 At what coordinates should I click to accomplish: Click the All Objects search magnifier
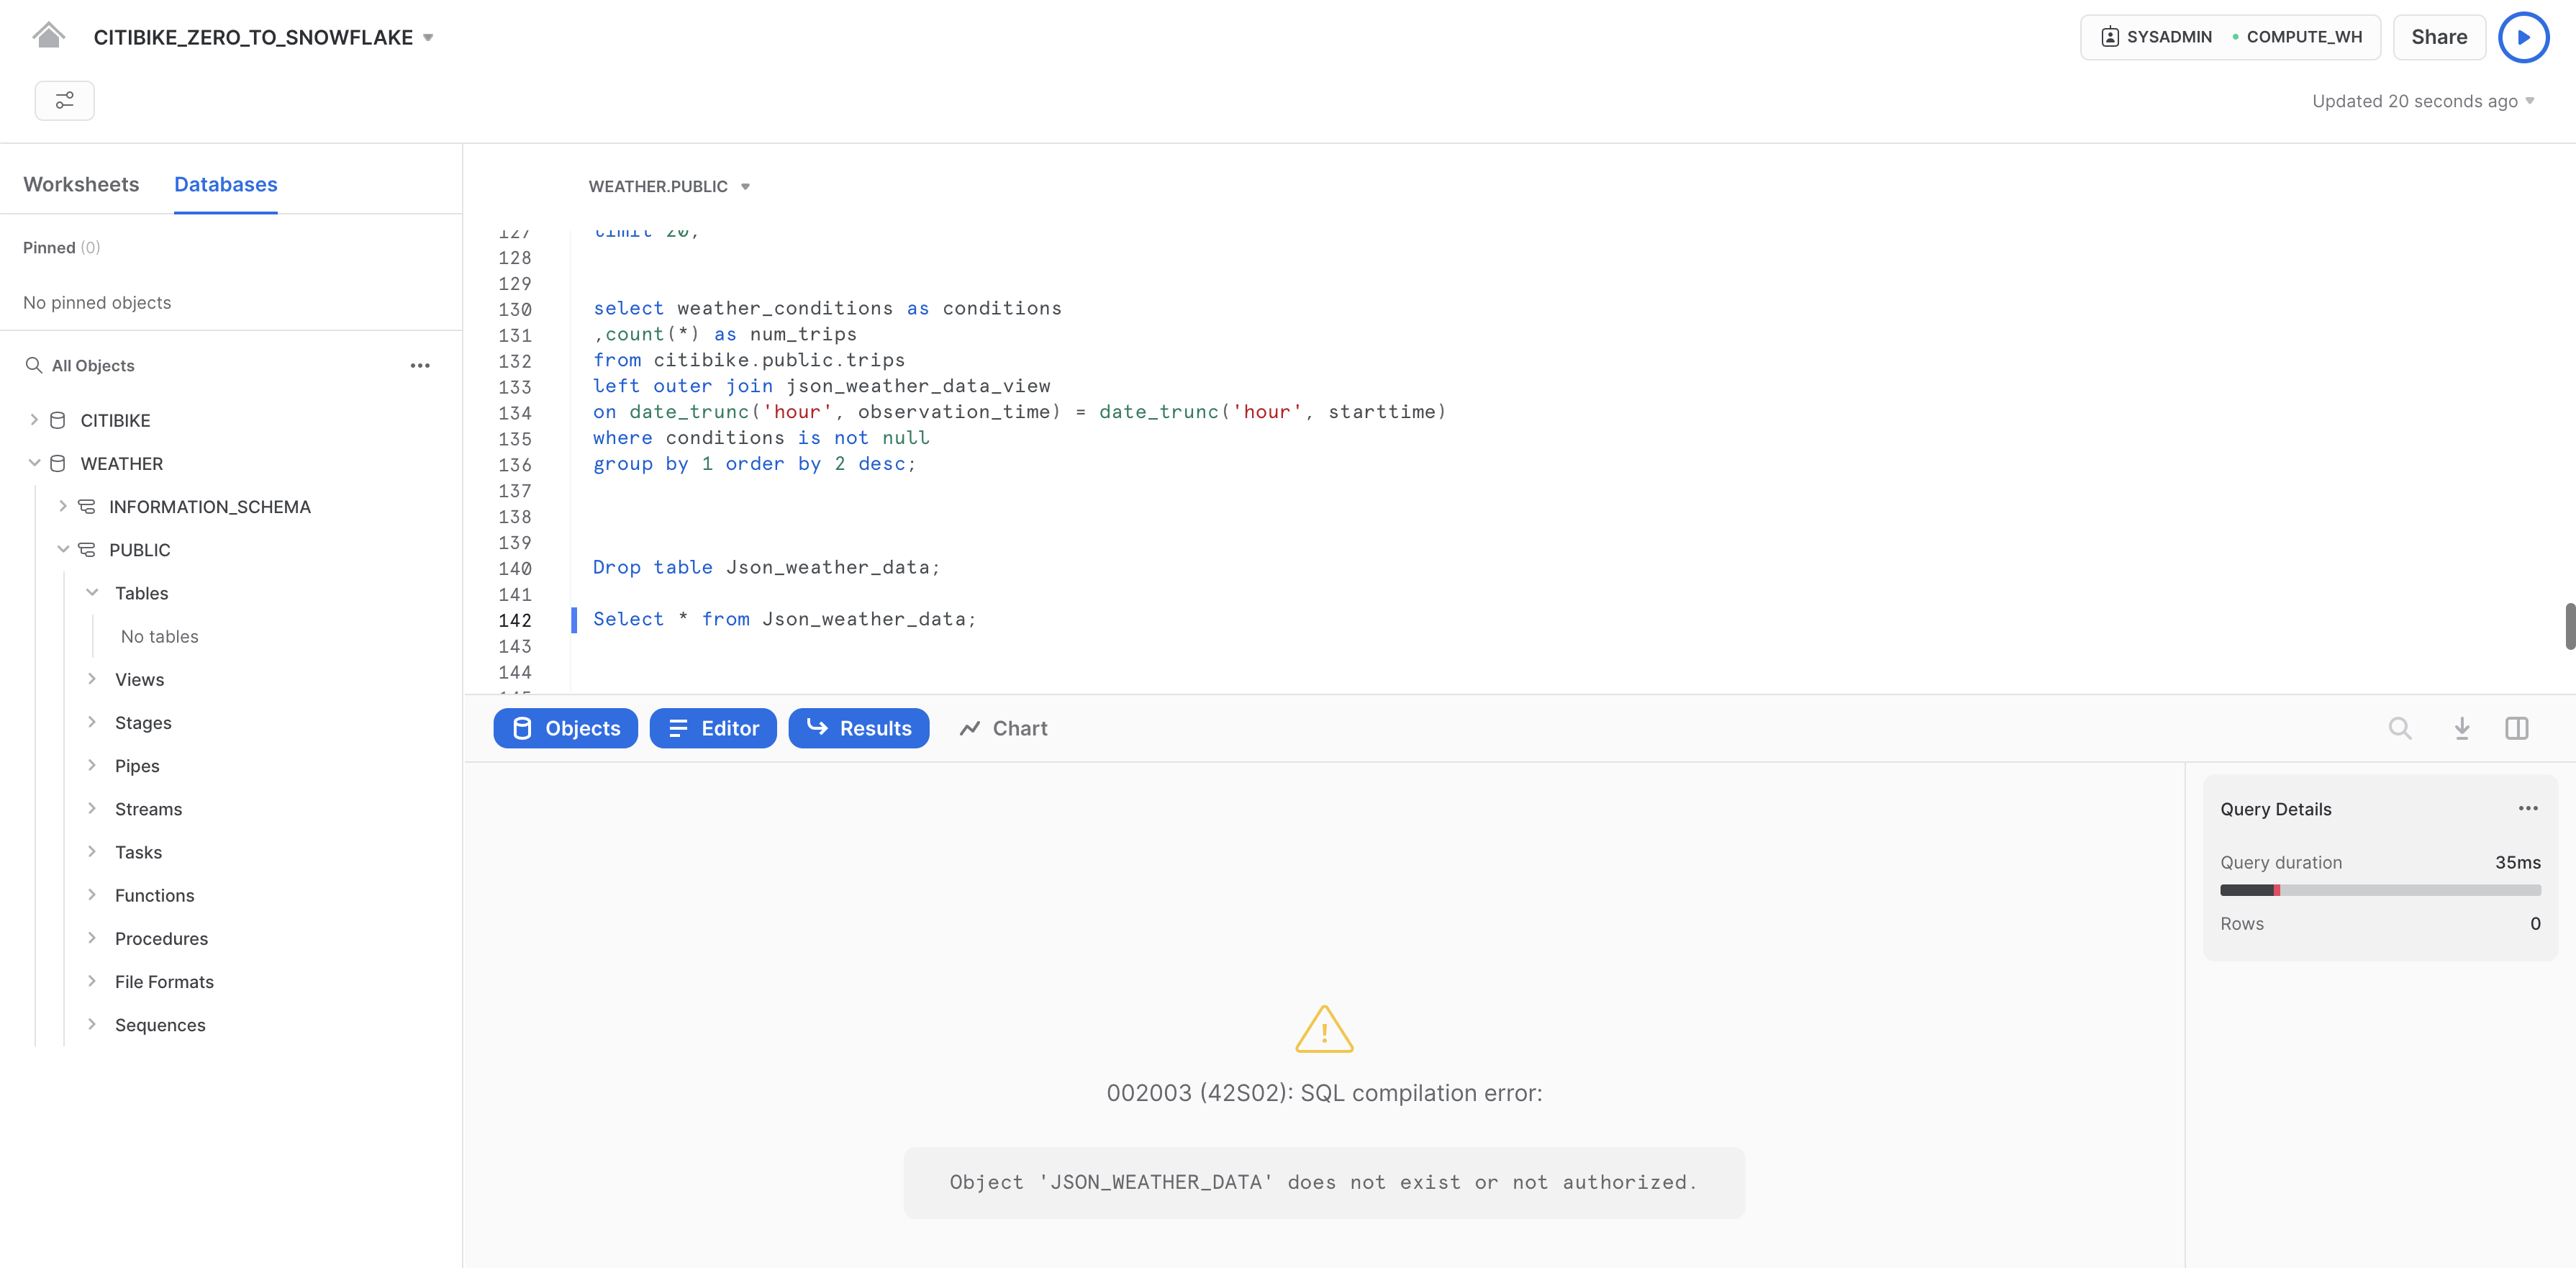33,365
